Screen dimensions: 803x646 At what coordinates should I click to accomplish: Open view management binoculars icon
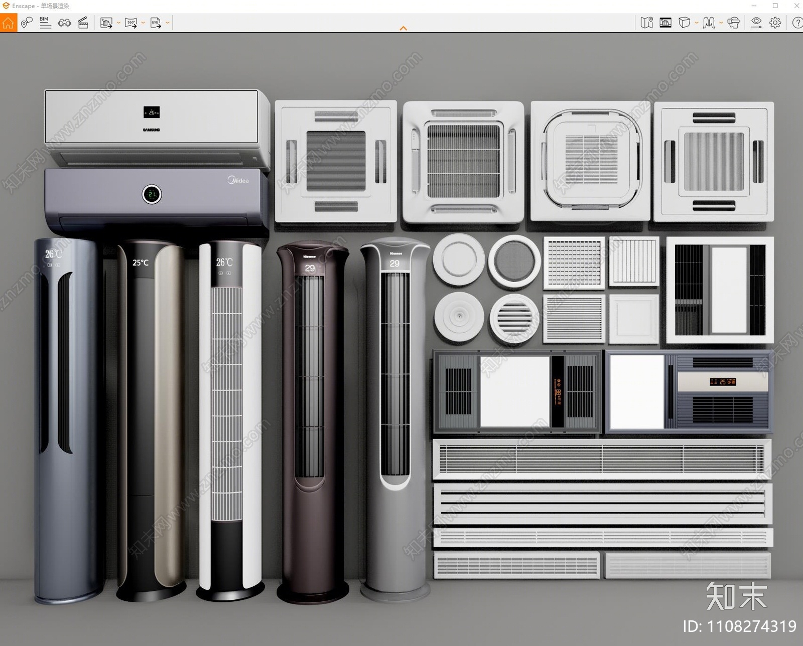[64, 23]
